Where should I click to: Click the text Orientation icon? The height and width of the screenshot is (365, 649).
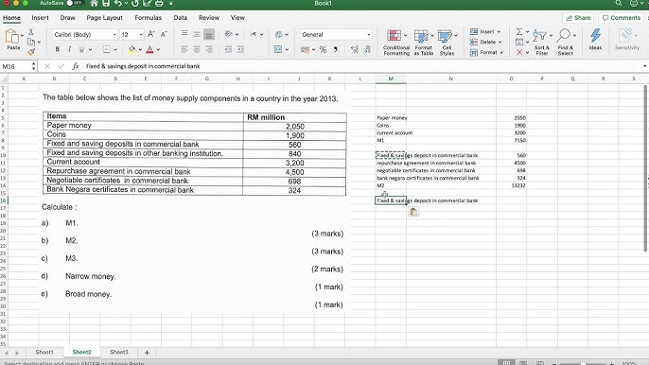pyautogui.click(x=228, y=34)
